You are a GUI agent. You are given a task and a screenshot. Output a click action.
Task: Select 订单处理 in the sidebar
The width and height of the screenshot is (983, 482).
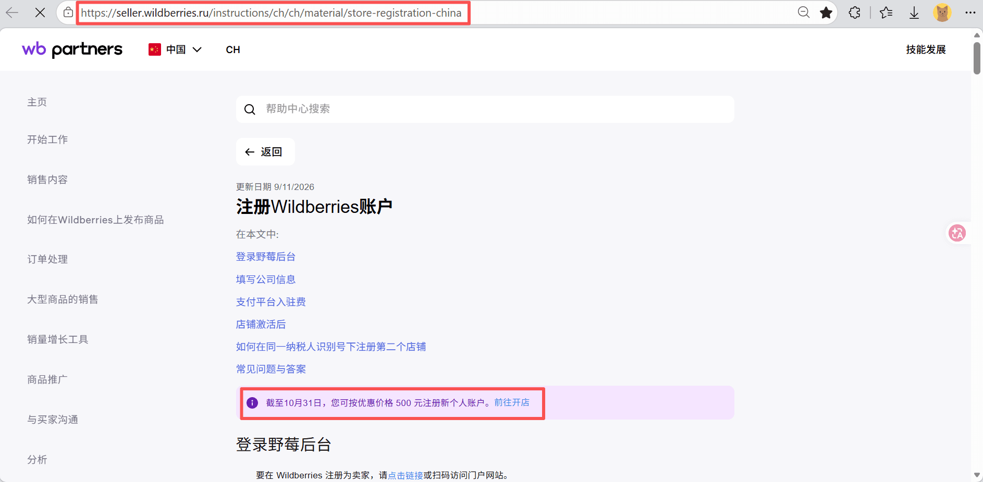click(x=47, y=259)
